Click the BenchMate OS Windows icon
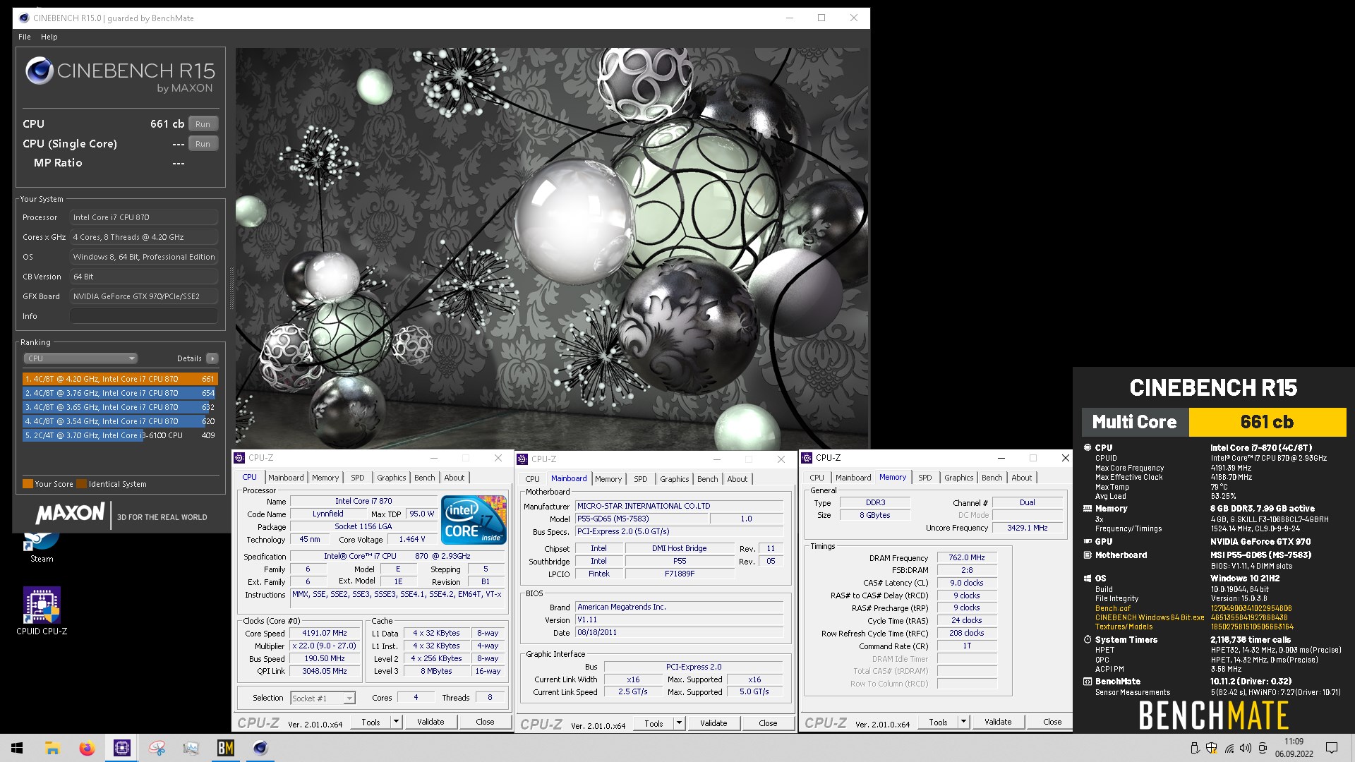The image size is (1355, 762). 1088,579
